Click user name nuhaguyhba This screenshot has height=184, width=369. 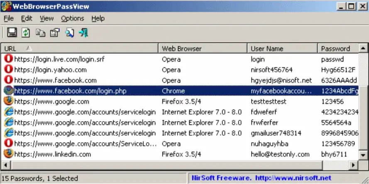point(269,143)
